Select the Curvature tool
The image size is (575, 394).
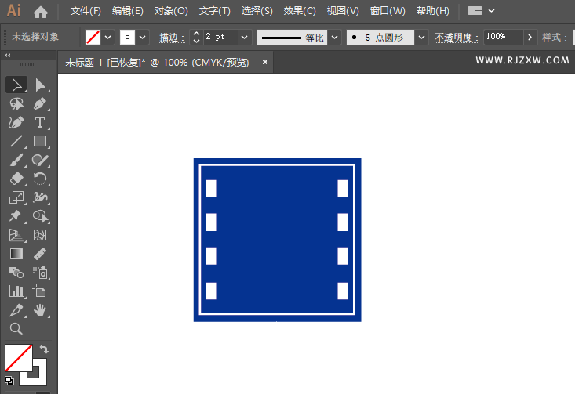pos(16,123)
